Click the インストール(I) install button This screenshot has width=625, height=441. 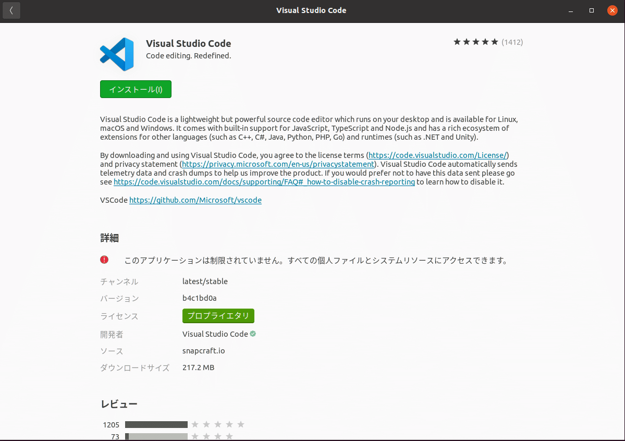tap(136, 89)
